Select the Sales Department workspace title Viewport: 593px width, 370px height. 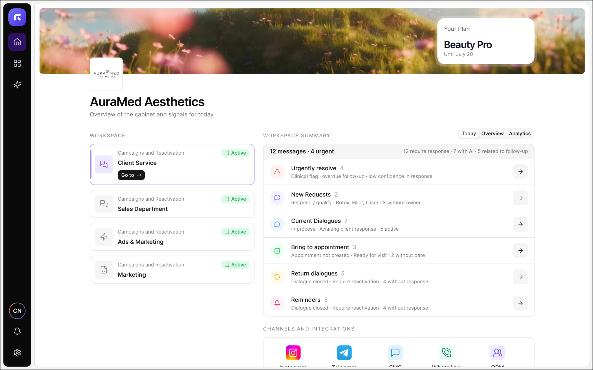pos(143,209)
